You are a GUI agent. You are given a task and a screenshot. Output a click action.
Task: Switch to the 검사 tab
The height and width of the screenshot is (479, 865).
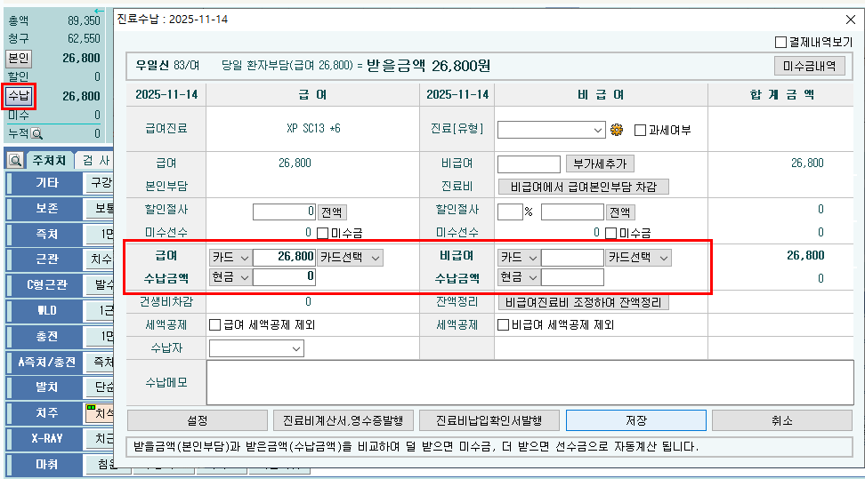tap(96, 160)
